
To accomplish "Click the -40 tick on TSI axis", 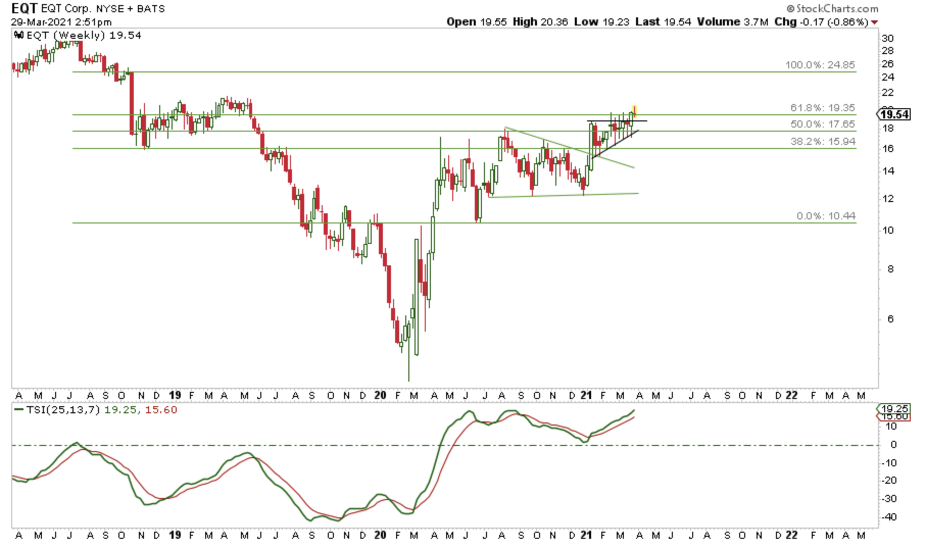I will click(x=889, y=517).
